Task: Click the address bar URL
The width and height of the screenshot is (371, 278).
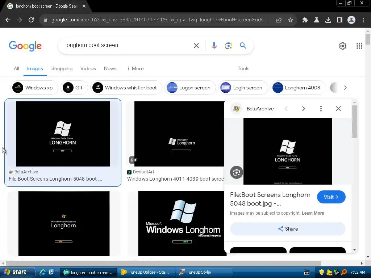Action: pos(160,20)
